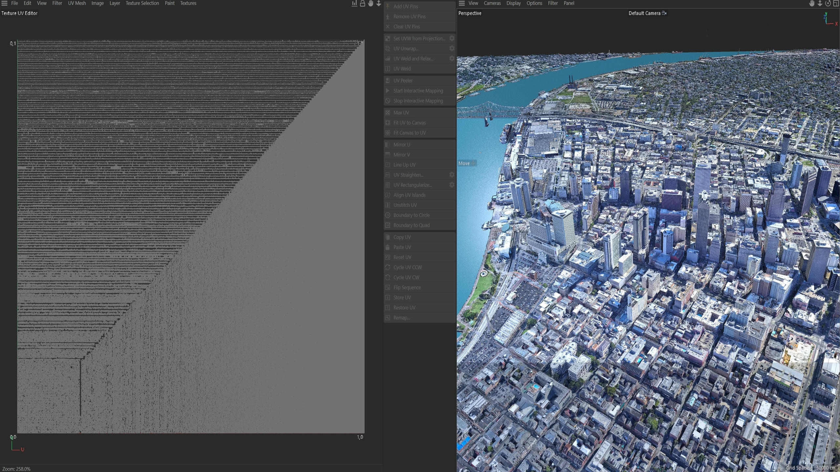This screenshot has width=840, height=472.
Task: Click the viewport orbit rotate icon
Action: click(x=828, y=3)
